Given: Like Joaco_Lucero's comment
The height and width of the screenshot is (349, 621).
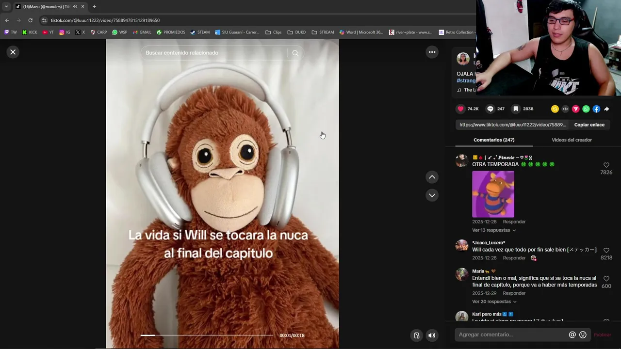Looking at the screenshot, I should 606,251.
